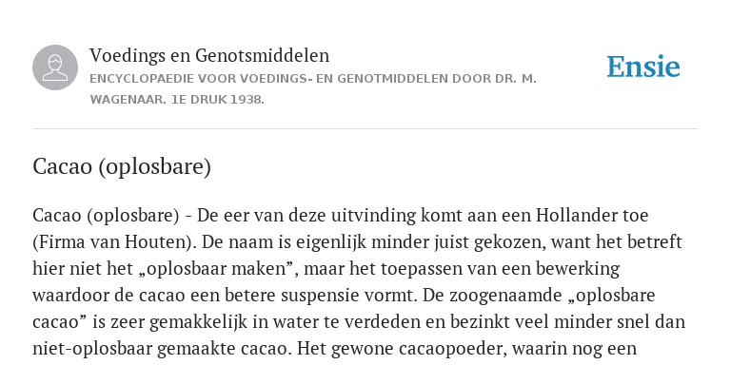Click 'Cacao (oplosbare) -' starting the paragraph
731x365 pixels.
coord(112,216)
